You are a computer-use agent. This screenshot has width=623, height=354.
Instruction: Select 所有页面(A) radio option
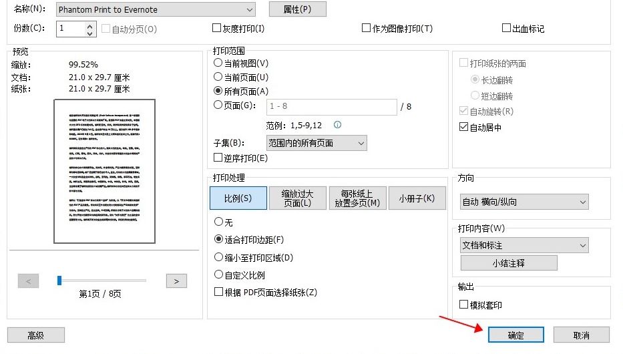(218, 91)
